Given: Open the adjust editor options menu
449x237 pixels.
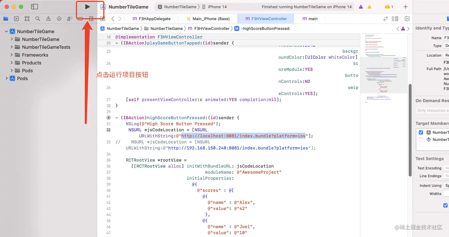Looking at the screenshot, I should 395,19.
